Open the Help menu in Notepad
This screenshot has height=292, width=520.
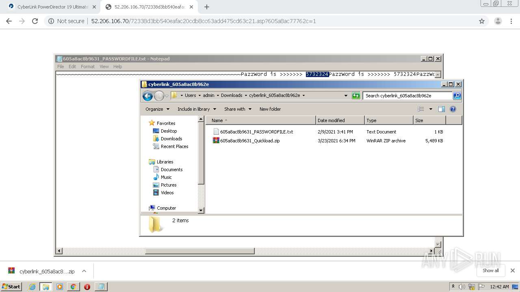coord(117,67)
